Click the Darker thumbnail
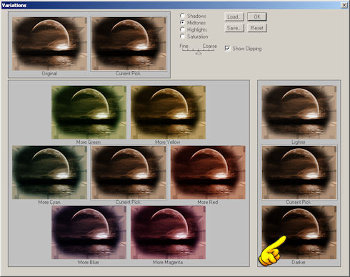 point(299,233)
